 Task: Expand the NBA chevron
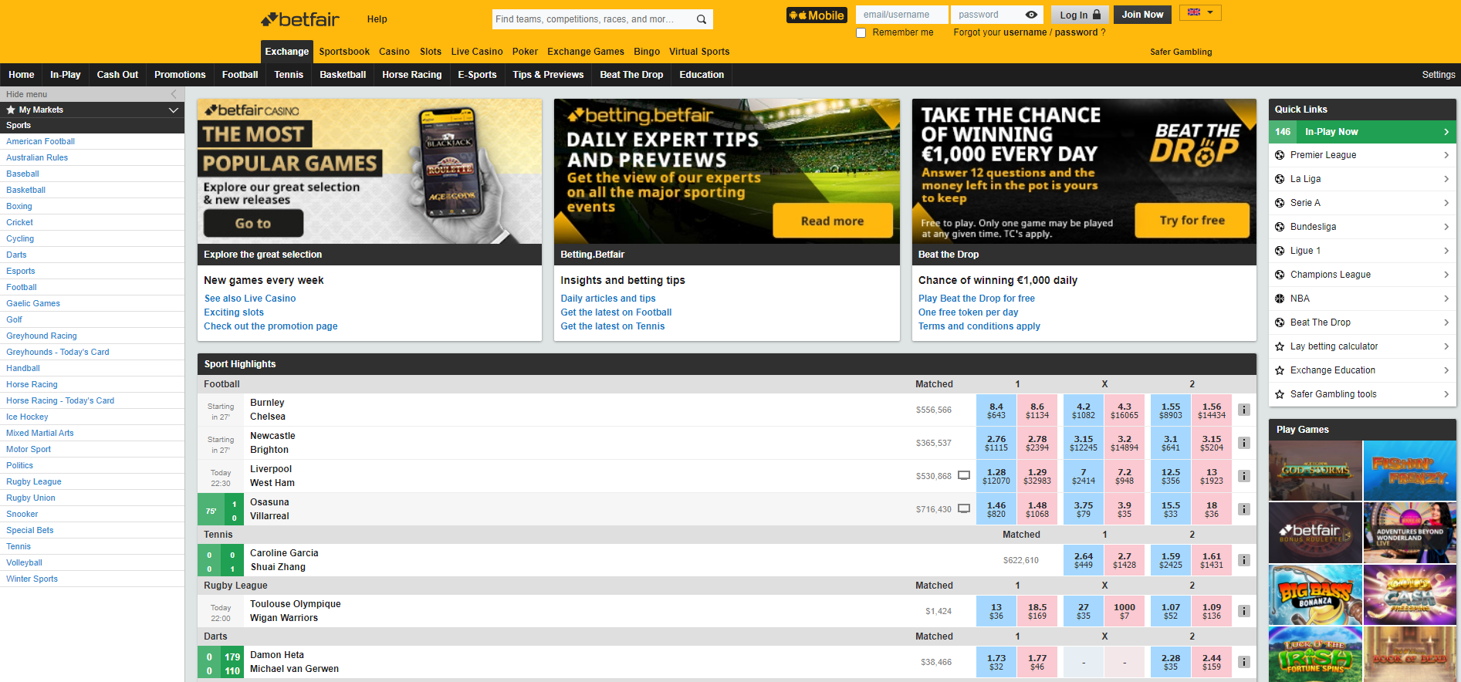click(x=1446, y=299)
